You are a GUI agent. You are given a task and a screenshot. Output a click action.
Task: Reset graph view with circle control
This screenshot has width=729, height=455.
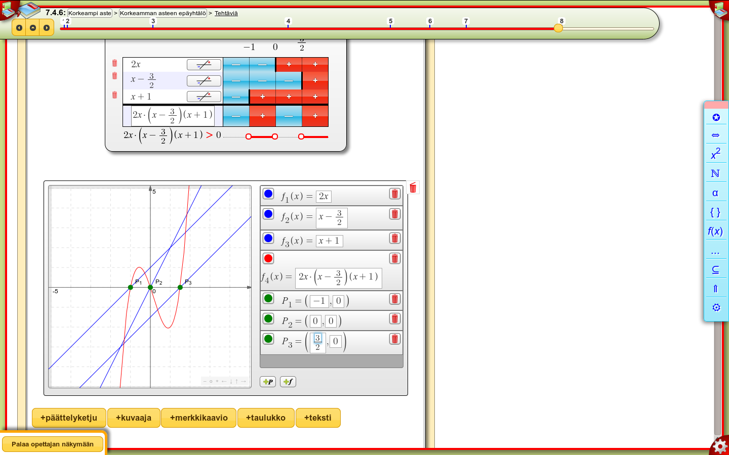click(x=211, y=381)
